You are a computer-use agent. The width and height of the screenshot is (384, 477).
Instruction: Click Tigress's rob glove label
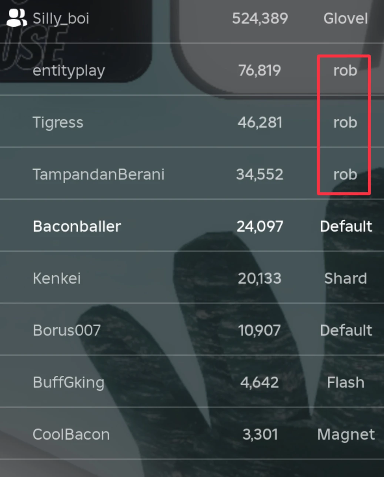[345, 122]
